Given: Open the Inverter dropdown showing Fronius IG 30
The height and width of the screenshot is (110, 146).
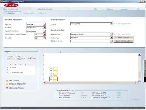Looking at the screenshot, I should (91, 24).
